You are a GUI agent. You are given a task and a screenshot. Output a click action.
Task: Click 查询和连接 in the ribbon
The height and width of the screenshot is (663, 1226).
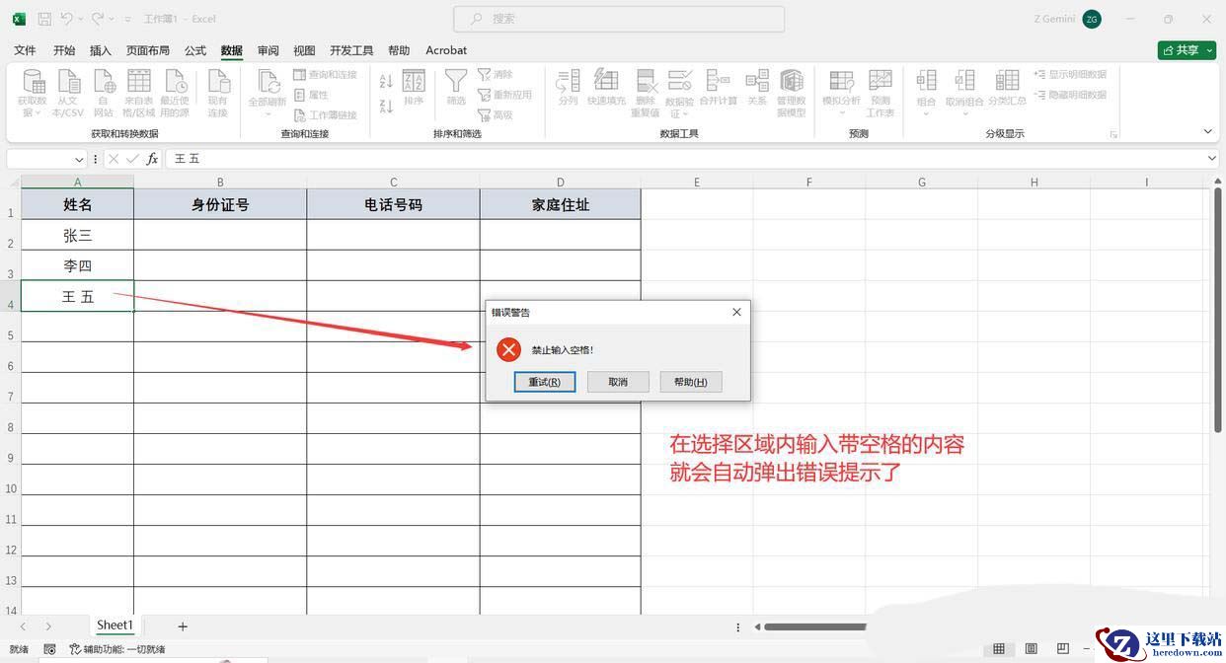coord(326,75)
